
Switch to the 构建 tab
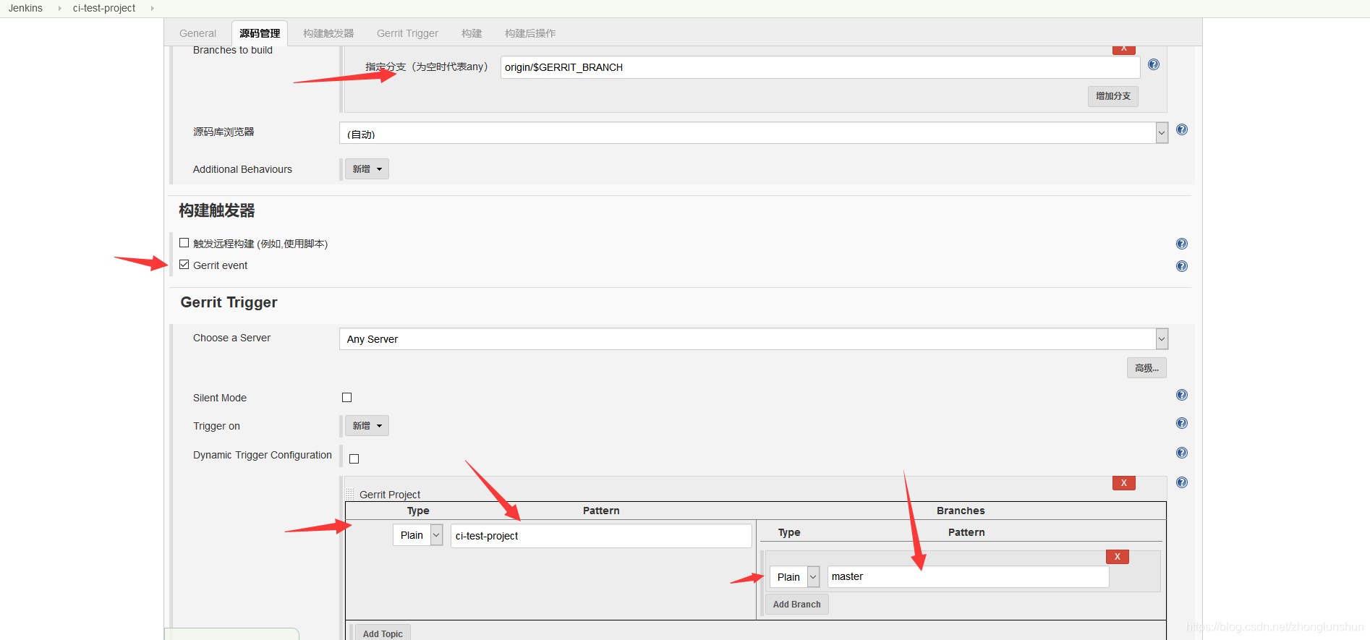472,33
